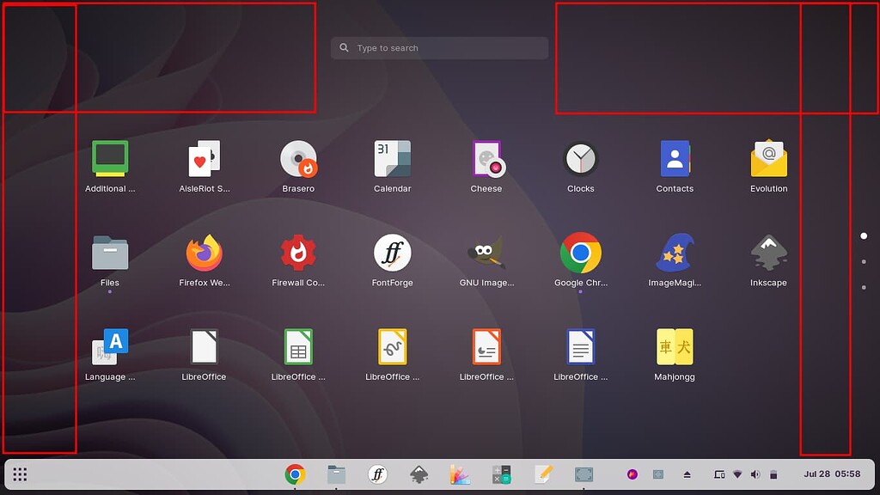The width and height of the screenshot is (880, 495).
Task: Go to the third app page dot
Action: (x=864, y=287)
